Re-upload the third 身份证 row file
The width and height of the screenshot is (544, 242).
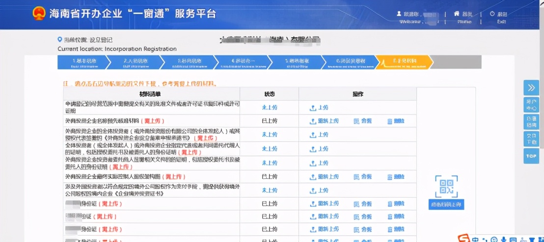pyautogui.click(x=324, y=230)
